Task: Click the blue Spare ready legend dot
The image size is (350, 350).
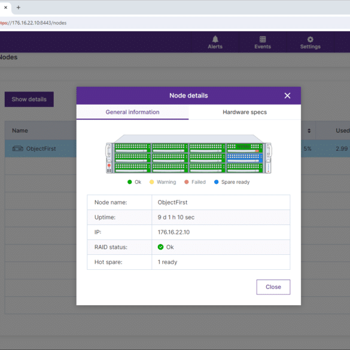Action: 216,182
